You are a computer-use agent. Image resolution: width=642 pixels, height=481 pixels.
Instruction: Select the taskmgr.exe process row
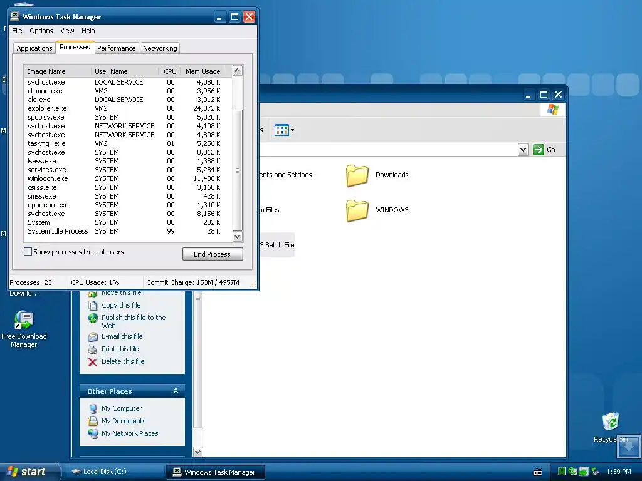click(x=128, y=143)
